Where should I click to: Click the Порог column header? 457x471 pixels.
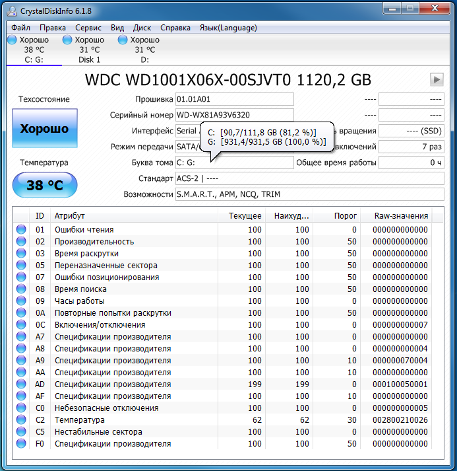[x=336, y=215]
